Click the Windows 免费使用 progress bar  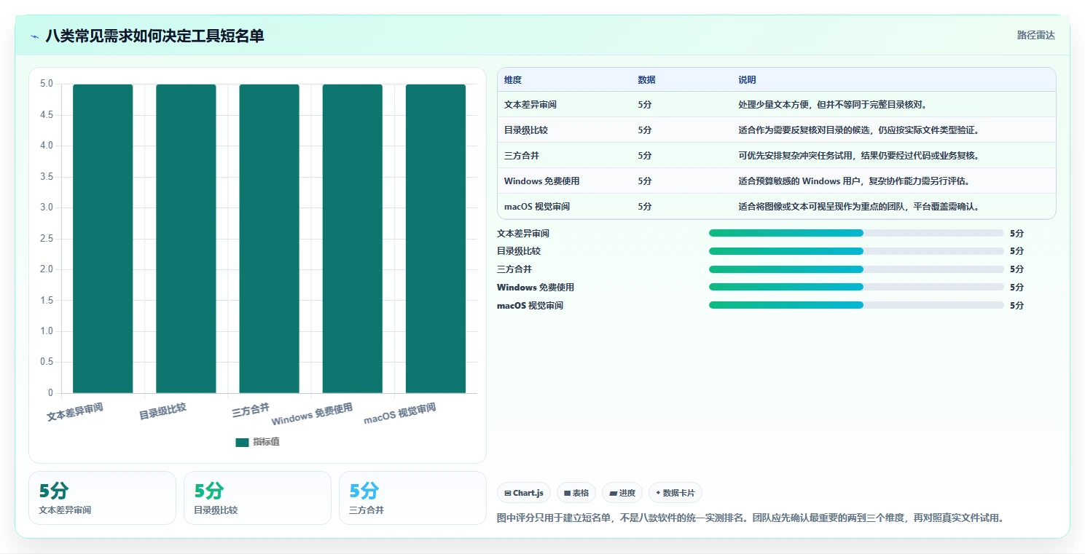click(856, 287)
